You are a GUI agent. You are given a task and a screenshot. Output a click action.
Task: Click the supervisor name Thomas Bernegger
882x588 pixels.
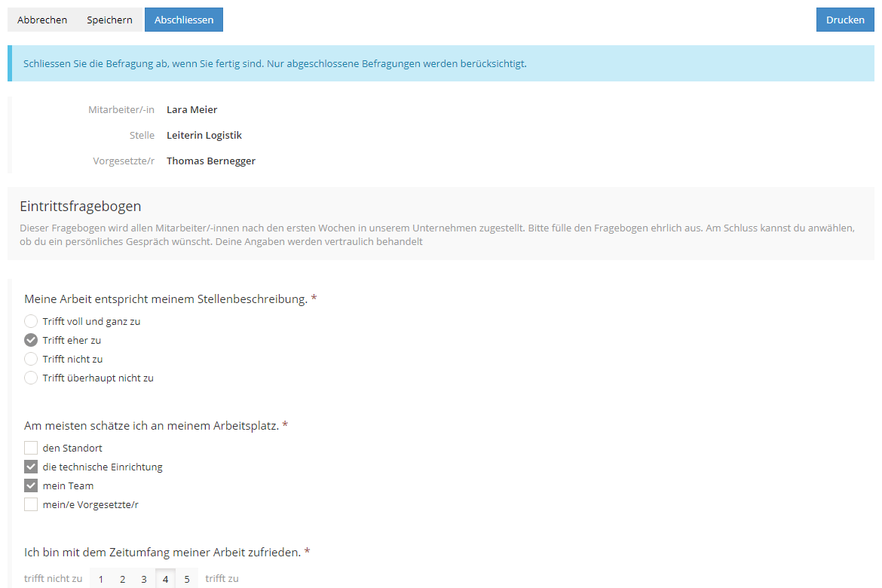210,161
